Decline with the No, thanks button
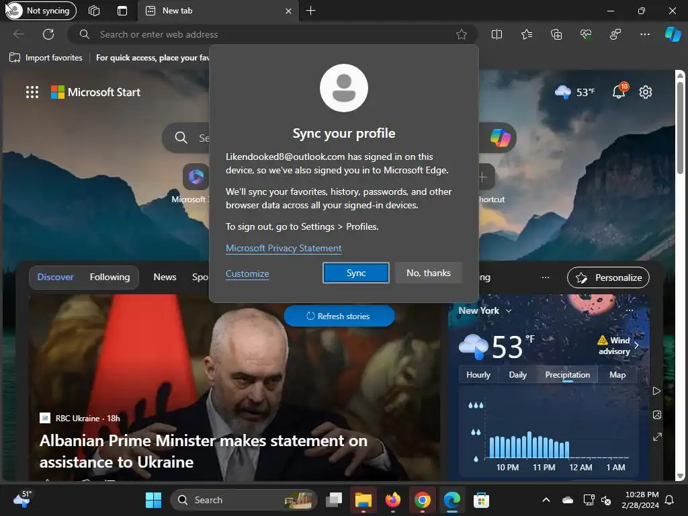 tap(428, 273)
